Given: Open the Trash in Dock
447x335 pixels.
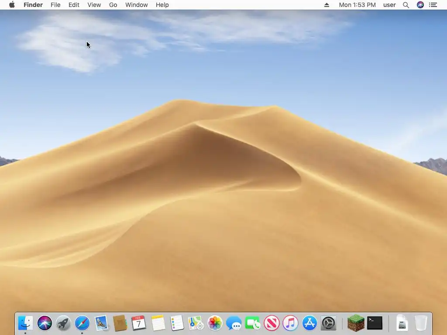Looking at the screenshot, I should click(421, 323).
